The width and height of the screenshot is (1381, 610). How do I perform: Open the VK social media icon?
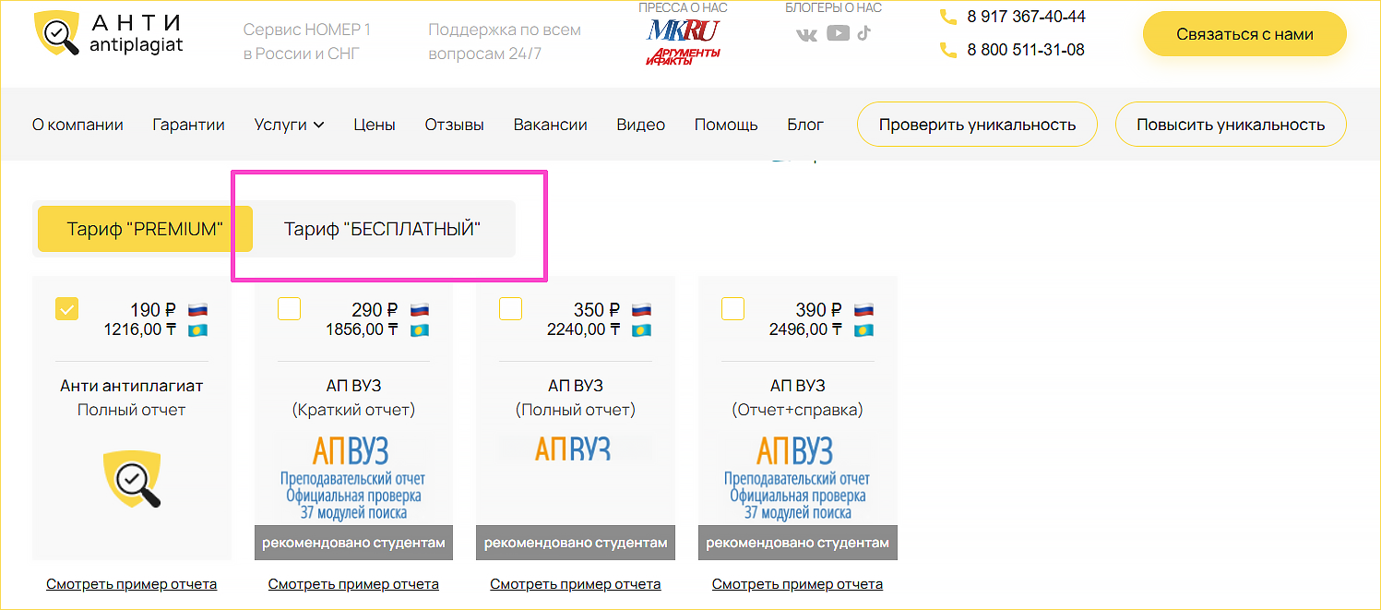[x=807, y=33]
